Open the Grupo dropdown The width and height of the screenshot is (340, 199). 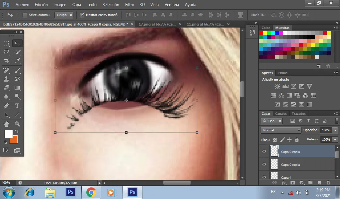pos(64,15)
